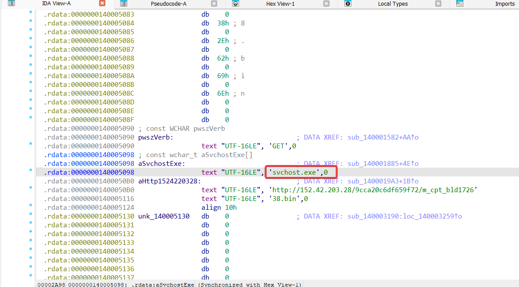Switch to the IDA View-A tab

pos(56,4)
